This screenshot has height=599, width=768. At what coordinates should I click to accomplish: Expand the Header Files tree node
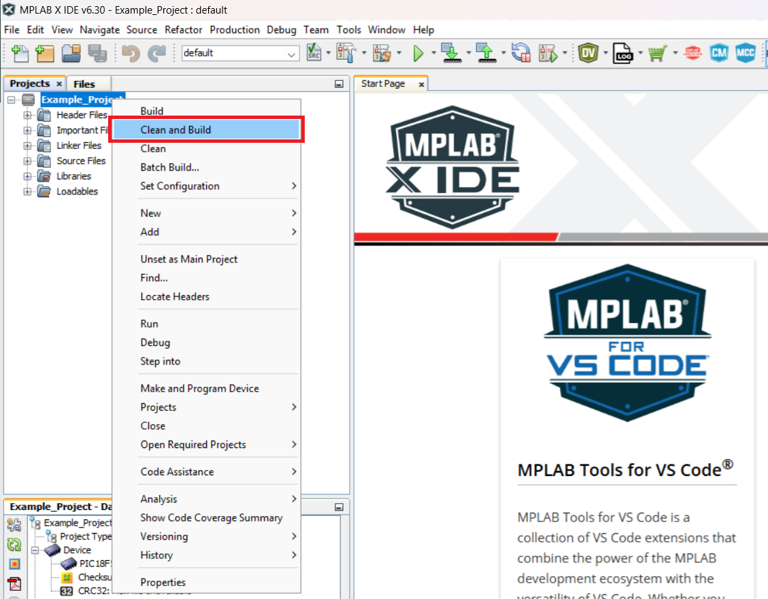(28, 115)
